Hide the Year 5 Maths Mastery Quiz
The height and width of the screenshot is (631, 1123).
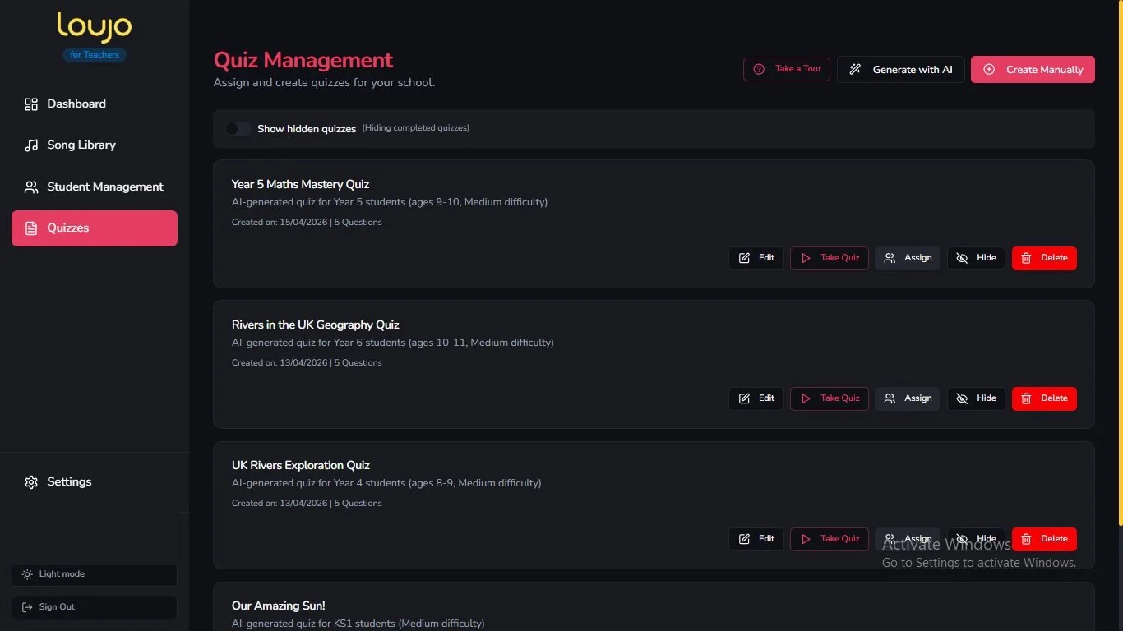976,258
